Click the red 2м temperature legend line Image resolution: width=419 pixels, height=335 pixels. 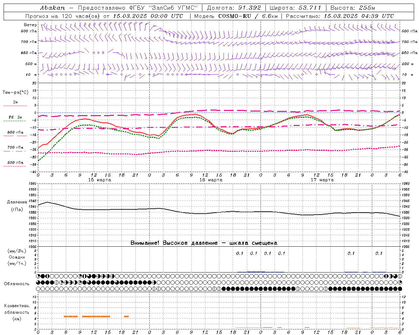click(x=15, y=106)
